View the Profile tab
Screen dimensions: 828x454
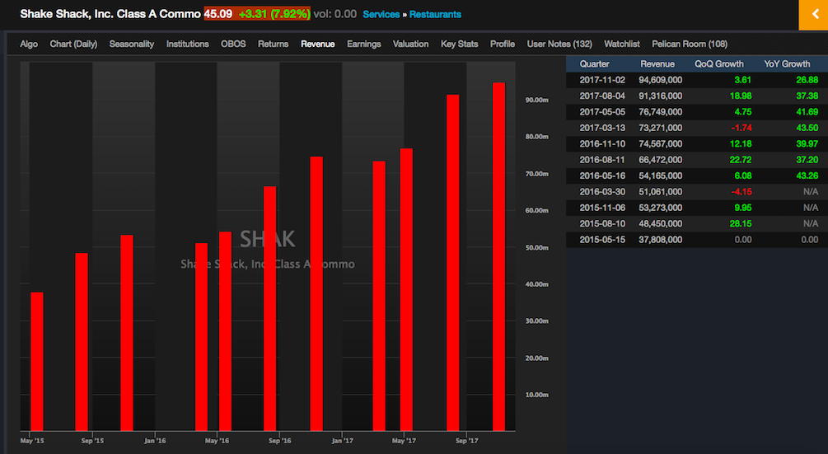[x=503, y=44]
